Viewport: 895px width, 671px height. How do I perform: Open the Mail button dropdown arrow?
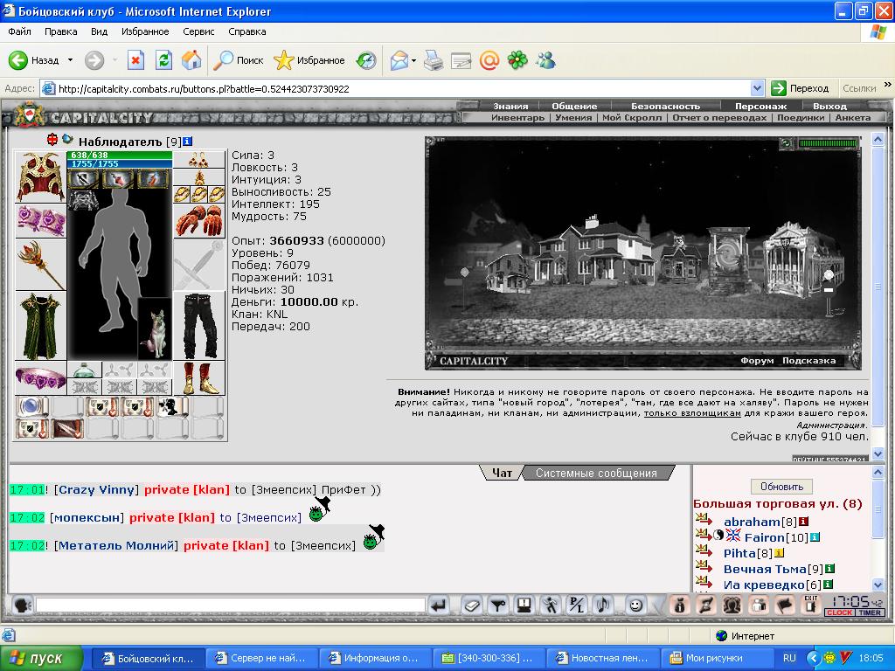413,60
